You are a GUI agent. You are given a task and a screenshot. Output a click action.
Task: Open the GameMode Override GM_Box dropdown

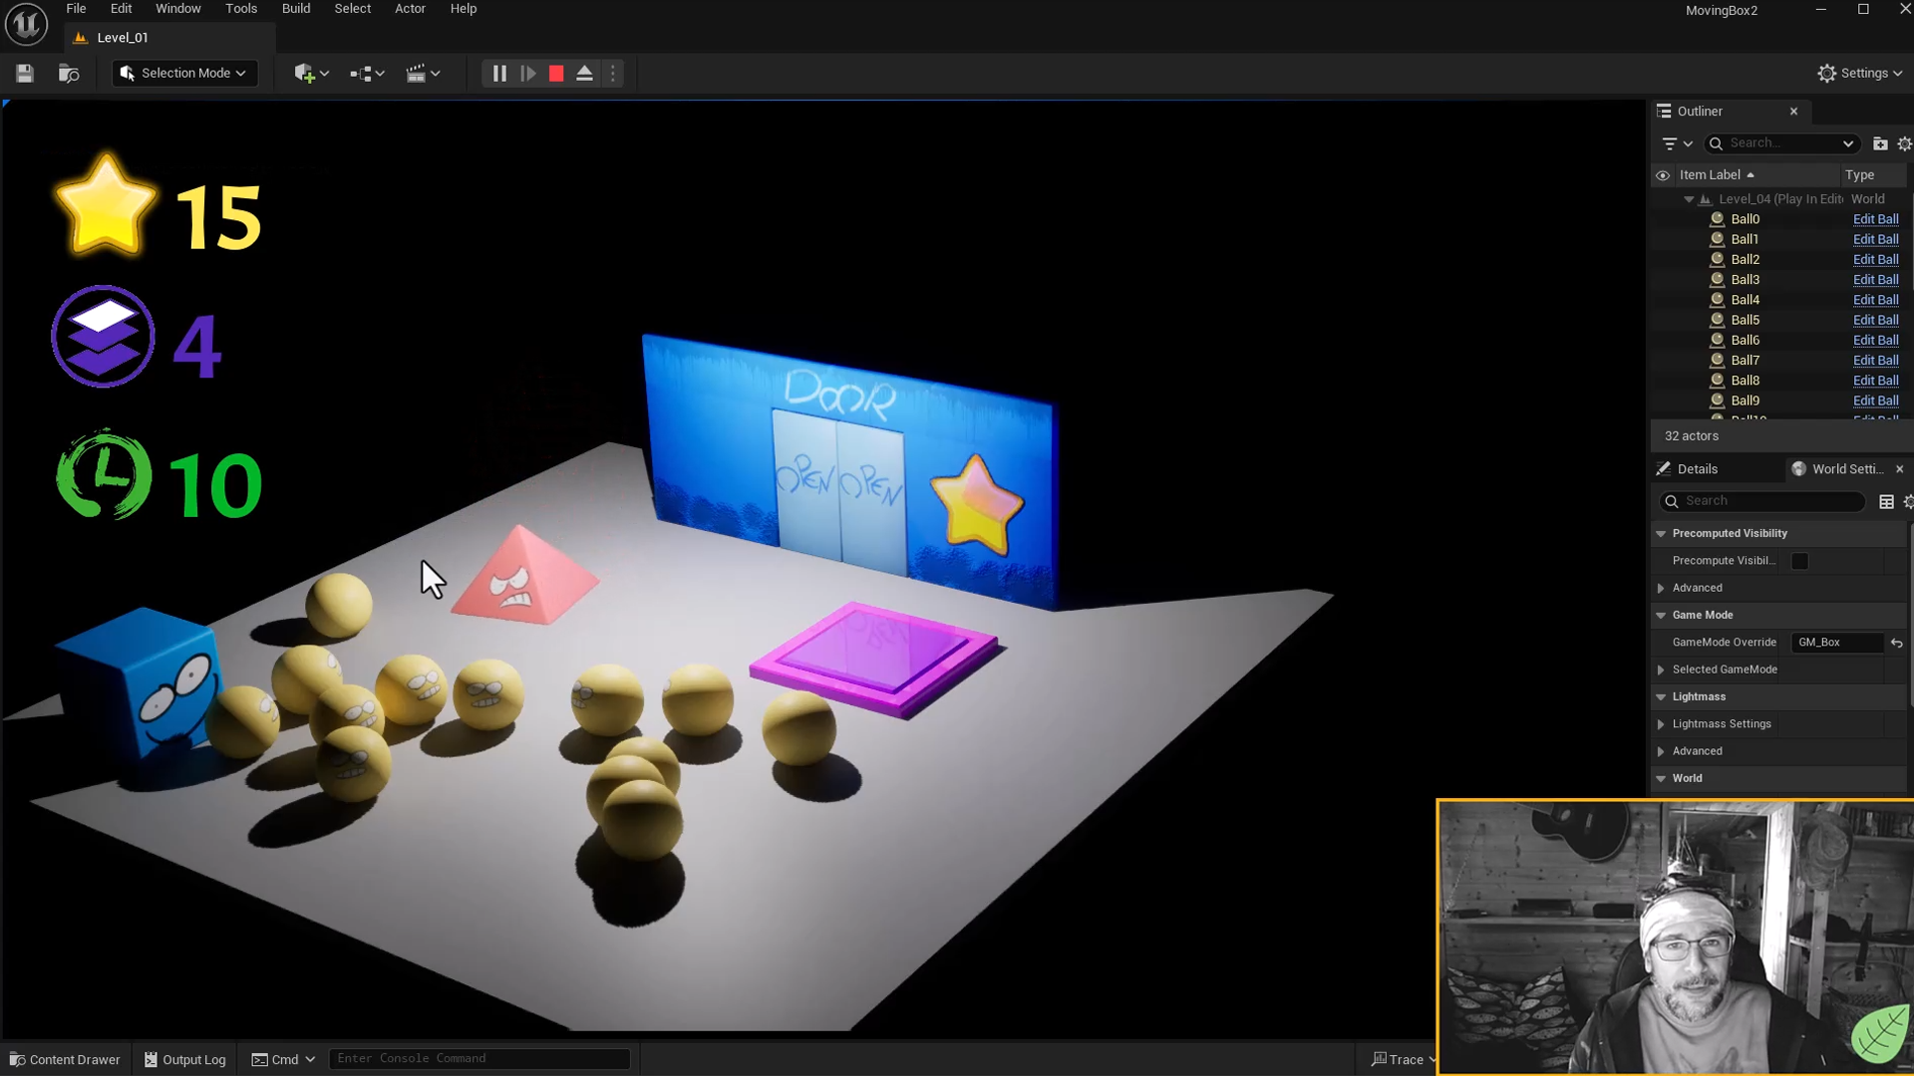tap(1836, 643)
